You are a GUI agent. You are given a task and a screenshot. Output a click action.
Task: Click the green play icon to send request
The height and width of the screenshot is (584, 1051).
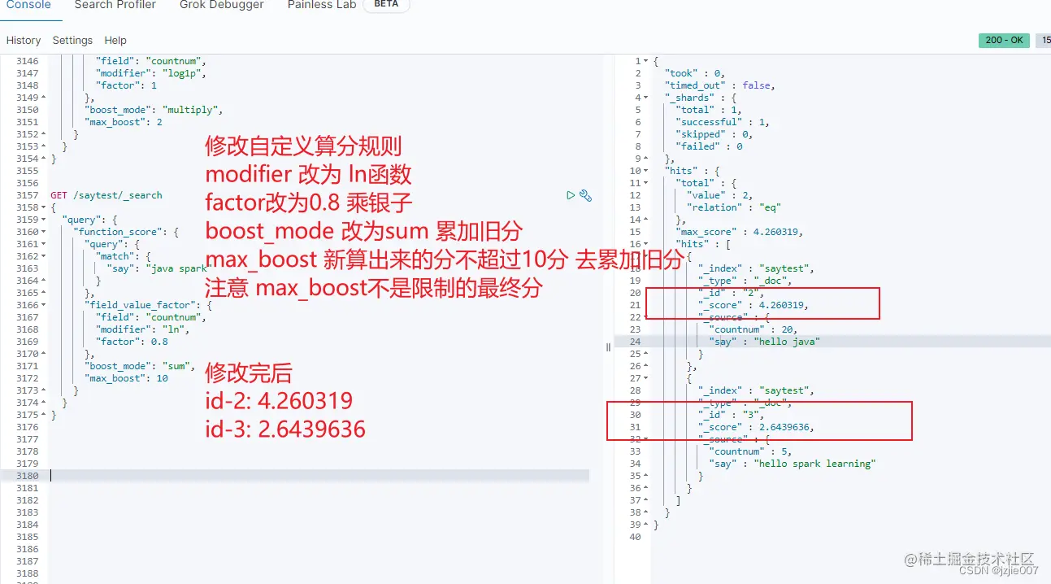(571, 195)
